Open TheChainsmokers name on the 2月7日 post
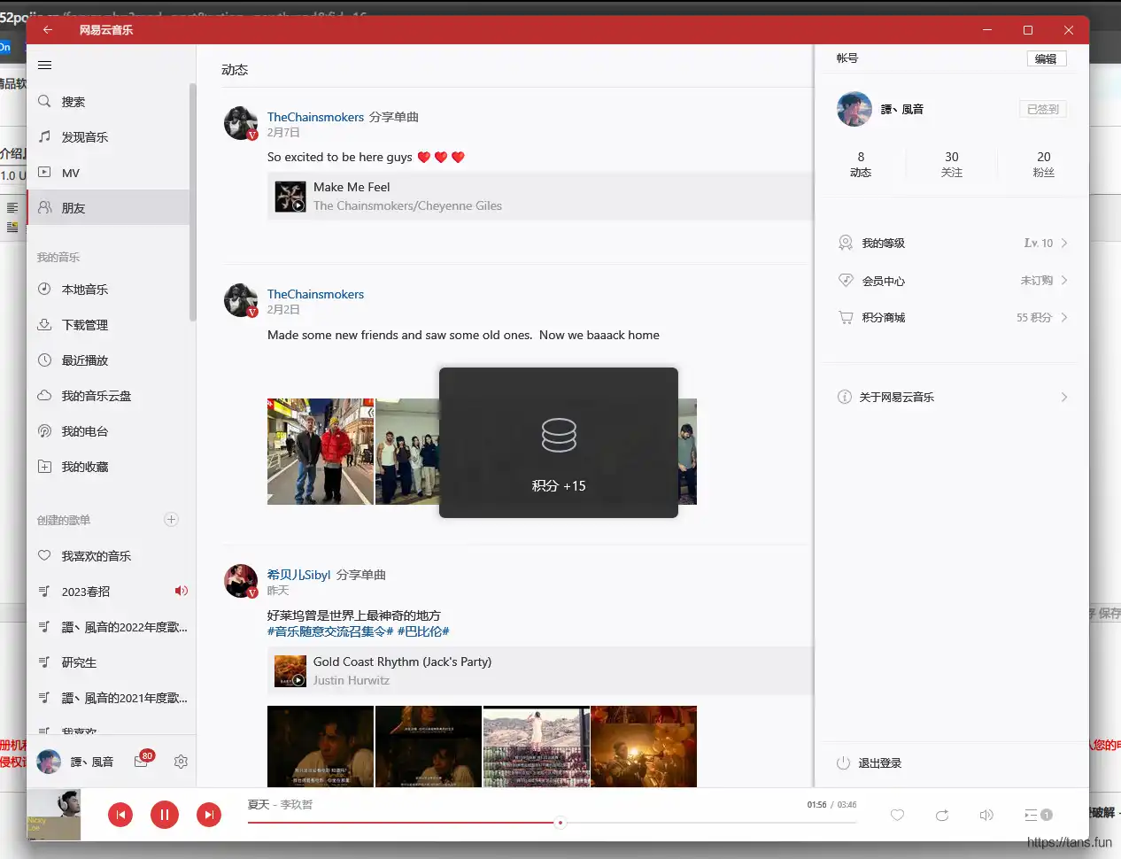 (x=315, y=117)
